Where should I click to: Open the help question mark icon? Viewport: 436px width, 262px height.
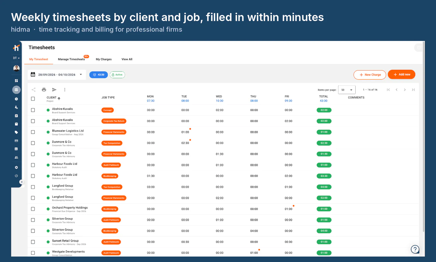415,249
